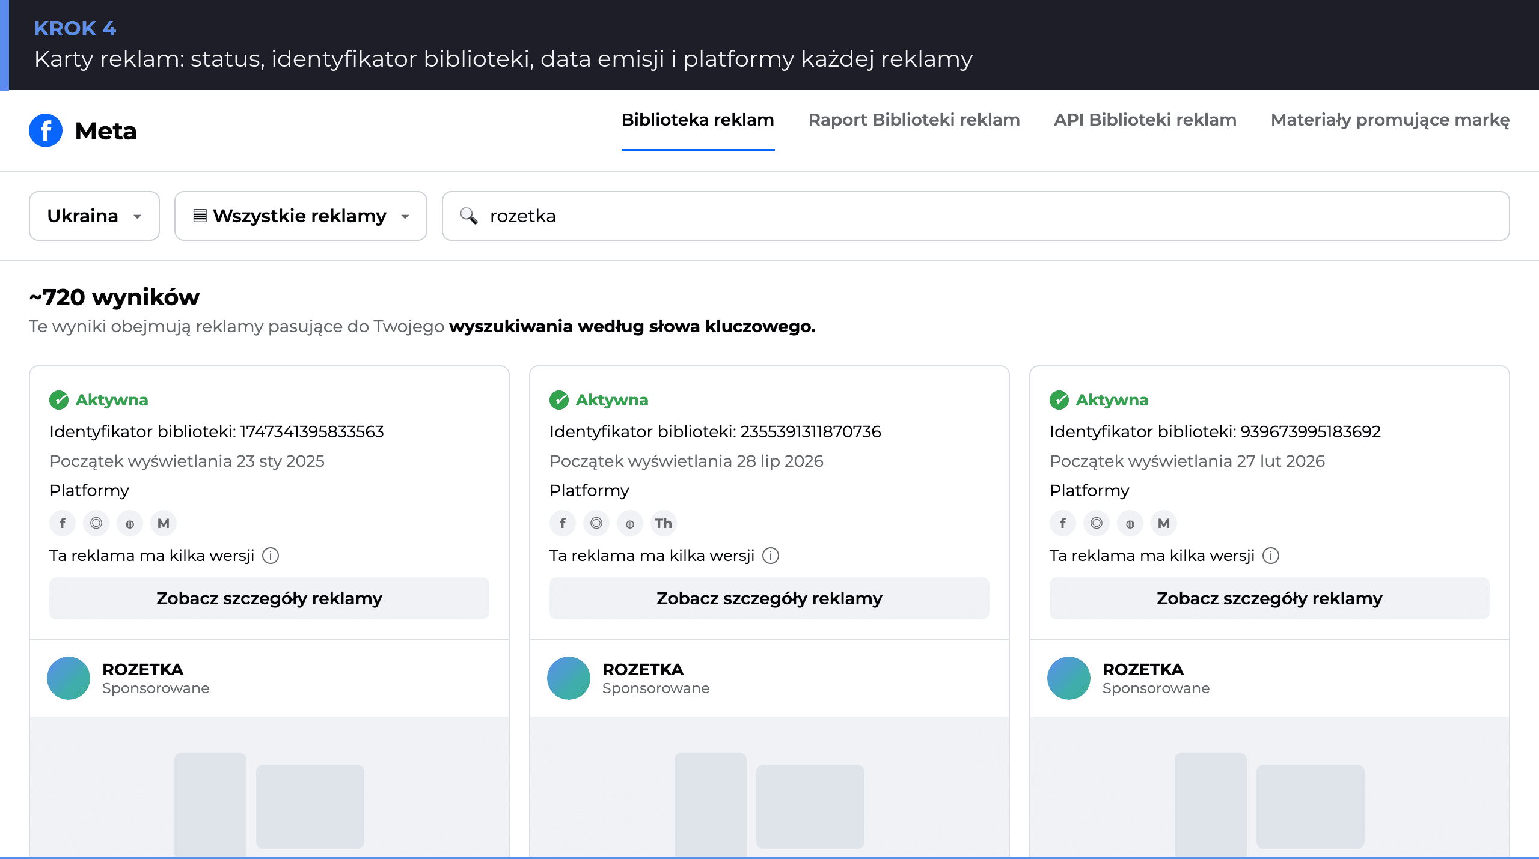Click 'Początek wyświetlania 27 lut 2026' text
The image size is (1539, 859).
pos(1187,461)
